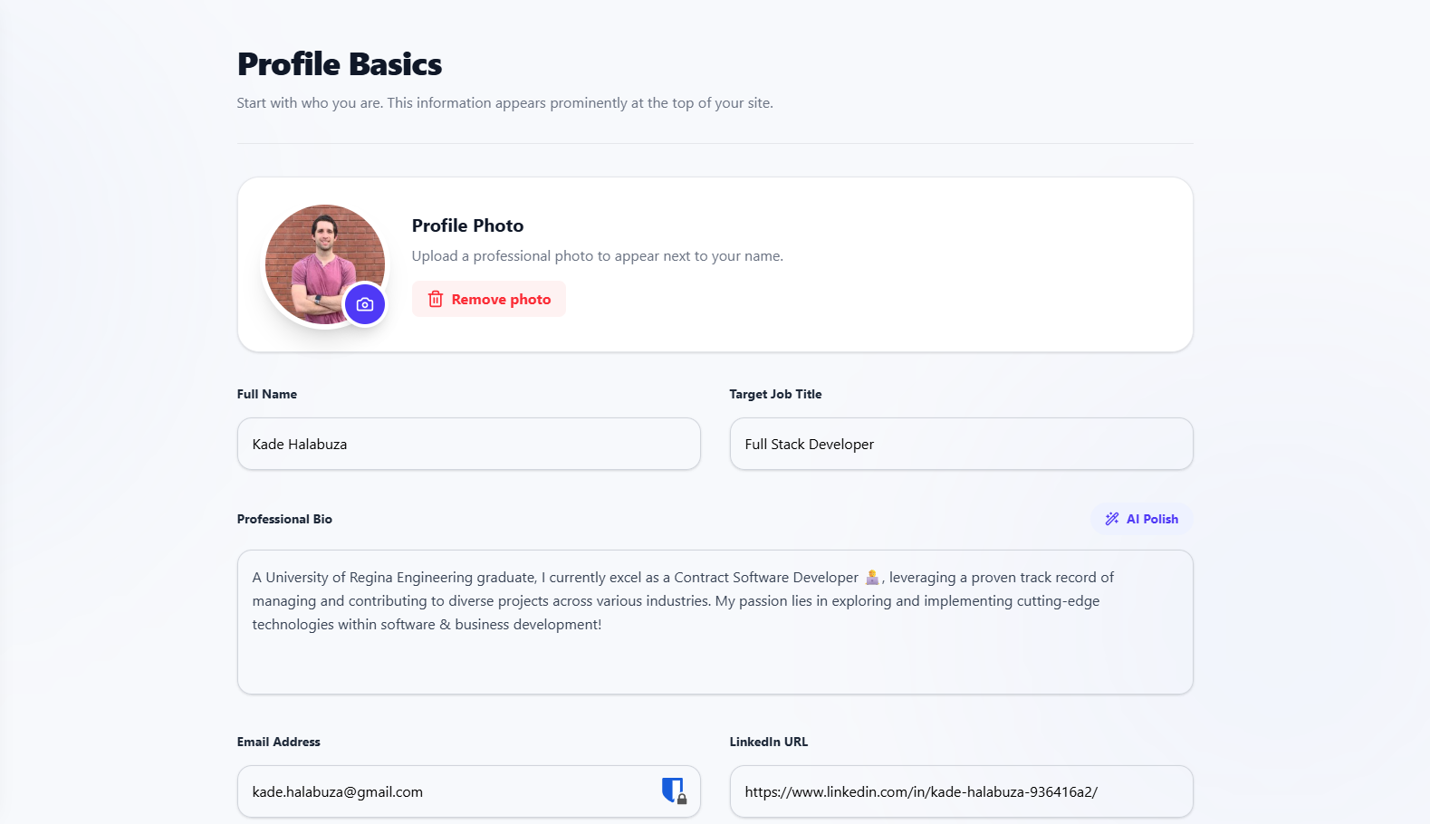The image size is (1430, 824).
Task: Select the LinkedIn profile URL text
Action: 920,790
